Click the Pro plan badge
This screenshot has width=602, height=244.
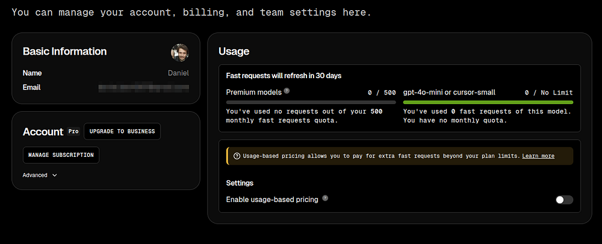coord(73,131)
